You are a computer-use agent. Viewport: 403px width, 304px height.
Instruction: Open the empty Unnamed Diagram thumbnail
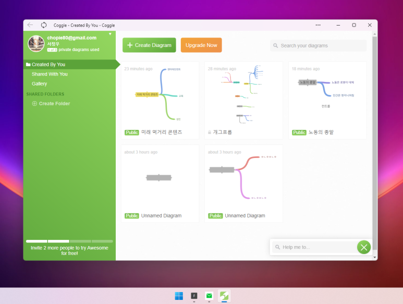click(x=160, y=184)
